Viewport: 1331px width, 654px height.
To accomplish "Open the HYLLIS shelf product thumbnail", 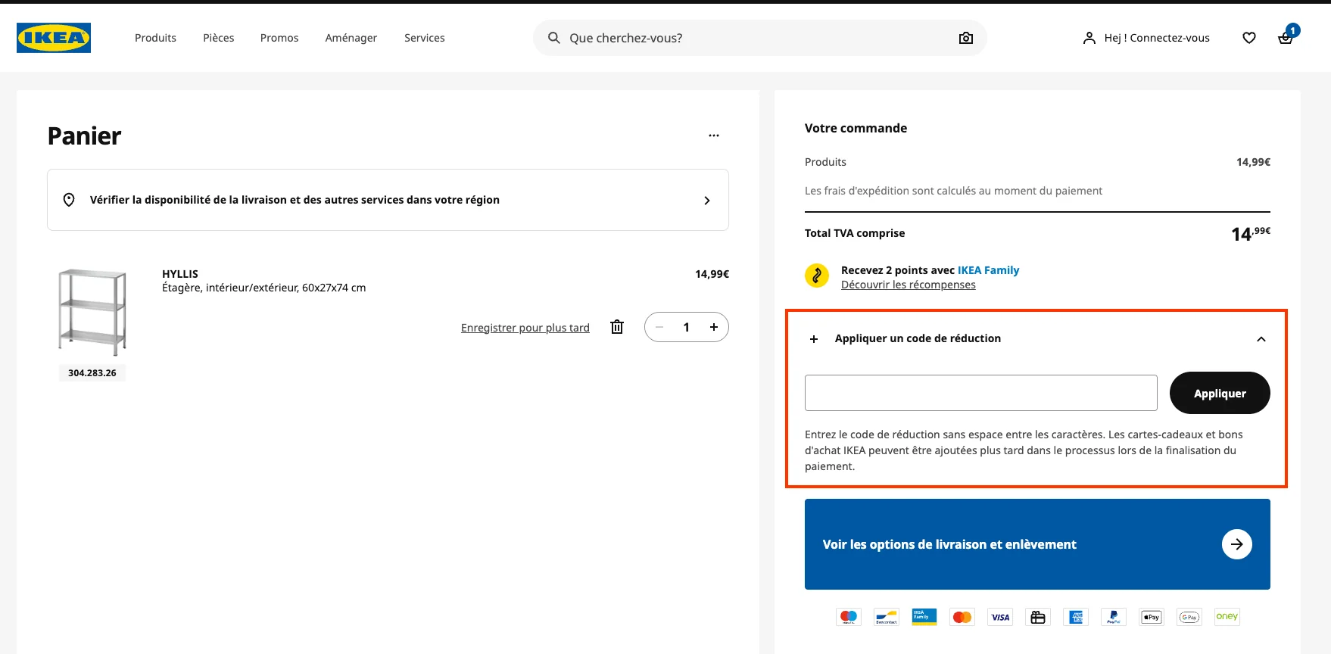I will coord(92,312).
